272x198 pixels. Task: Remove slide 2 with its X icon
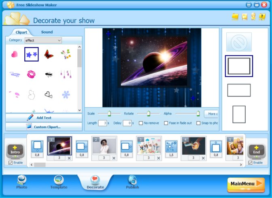[114, 158]
